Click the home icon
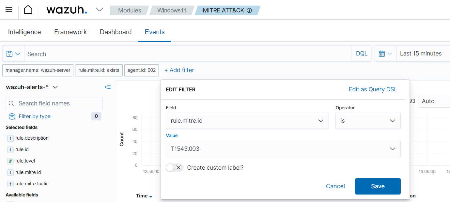Image resolution: width=450 pixels, height=202 pixels. (28, 9)
